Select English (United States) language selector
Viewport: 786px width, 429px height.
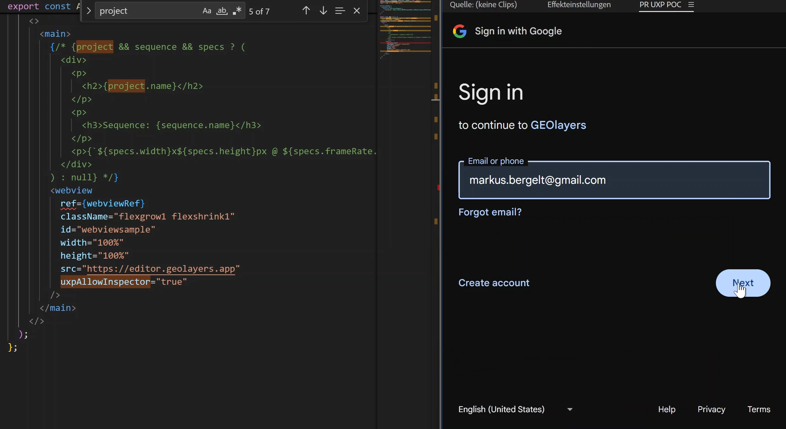pos(501,409)
